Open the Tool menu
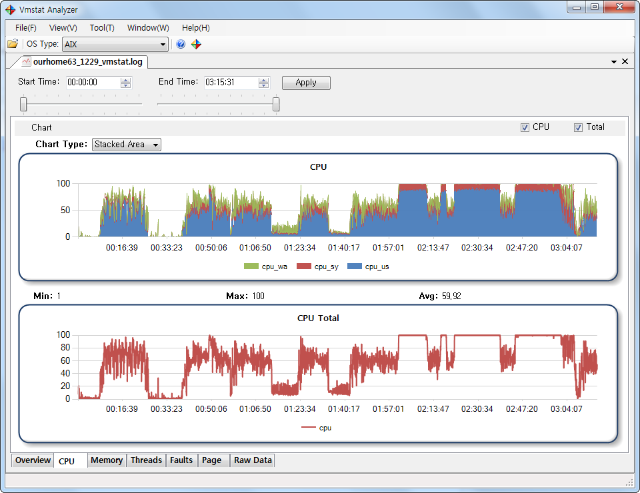 pos(101,27)
